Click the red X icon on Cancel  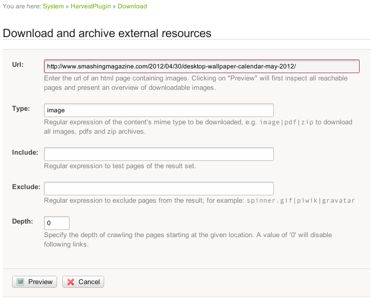(x=71, y=282)
